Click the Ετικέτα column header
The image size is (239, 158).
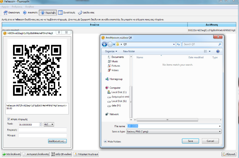coord(95,24)
